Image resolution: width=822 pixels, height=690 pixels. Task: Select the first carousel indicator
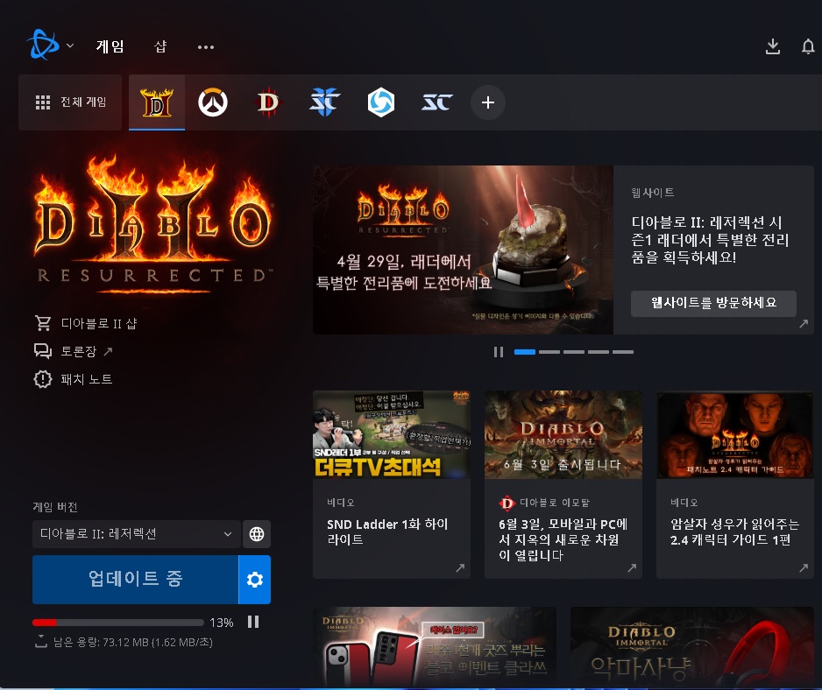click(x=525, y=352)
